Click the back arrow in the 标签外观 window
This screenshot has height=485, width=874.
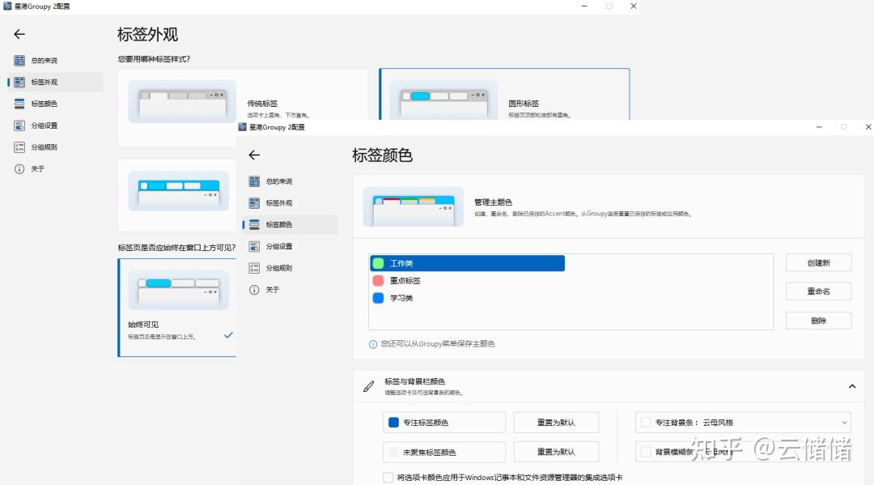coord(19,33)
